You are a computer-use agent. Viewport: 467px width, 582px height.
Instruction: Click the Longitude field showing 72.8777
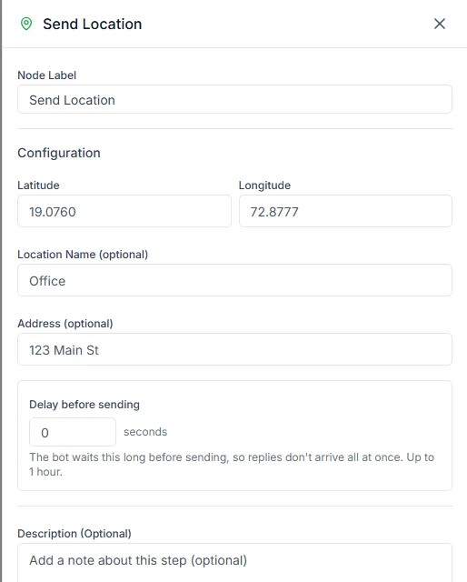(x=345, y=211)
